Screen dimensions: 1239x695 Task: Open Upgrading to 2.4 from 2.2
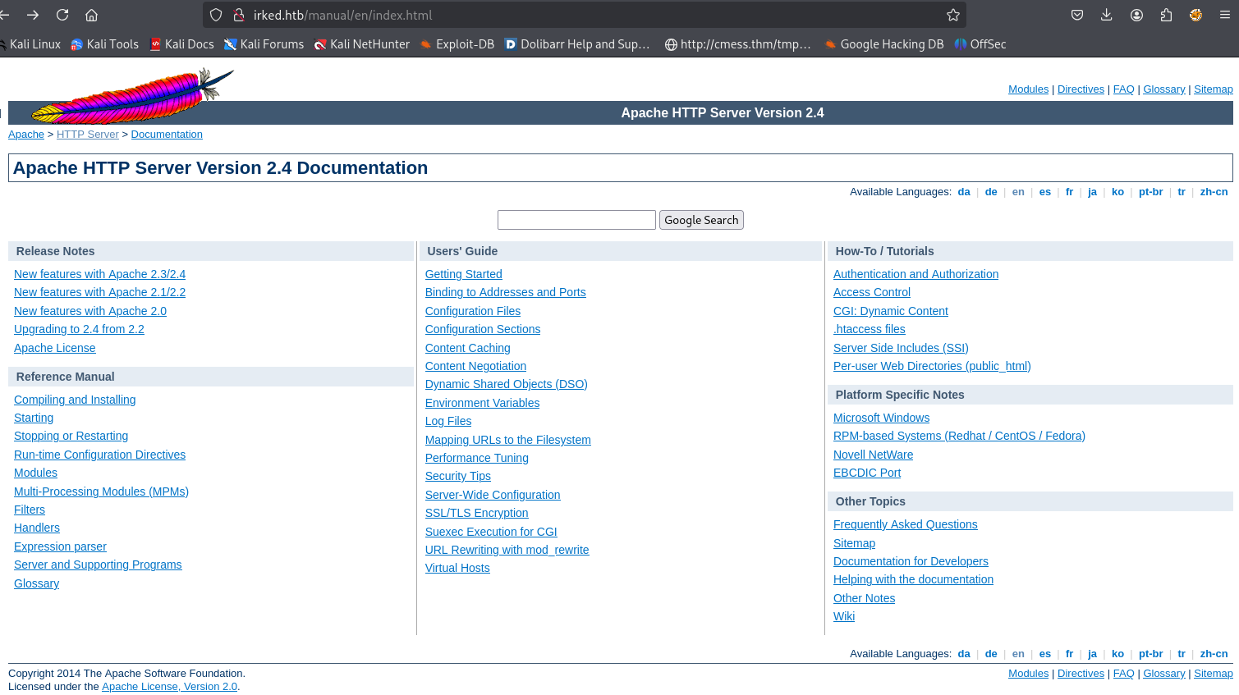point(79,329)
